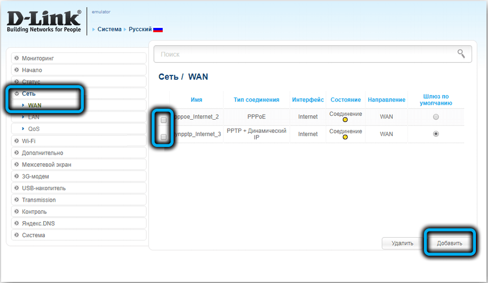
Task: Click yellow status indicator for dynpptp_Internet_3
Action: (345, 137)
